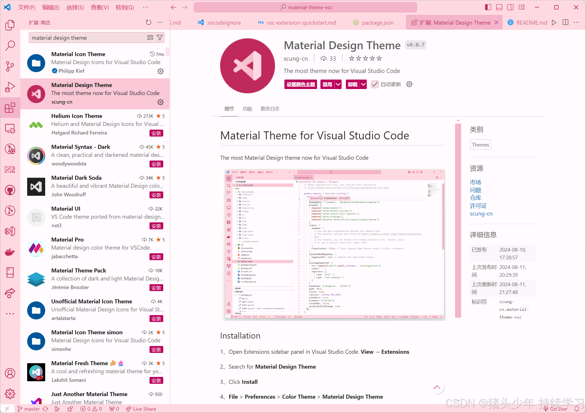
Task: Toggle the auto update checkbox
Action: coord(375,84)
